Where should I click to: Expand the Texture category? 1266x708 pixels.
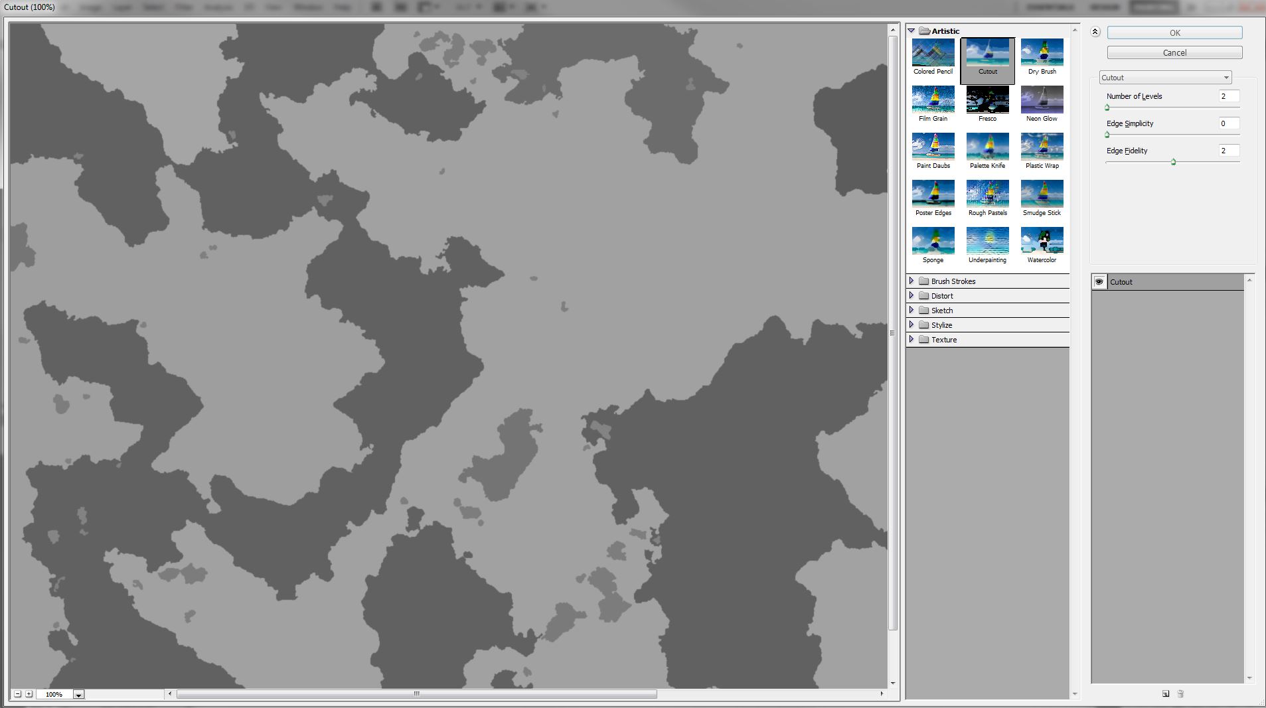pyautogui.click(x=913, y=339)
